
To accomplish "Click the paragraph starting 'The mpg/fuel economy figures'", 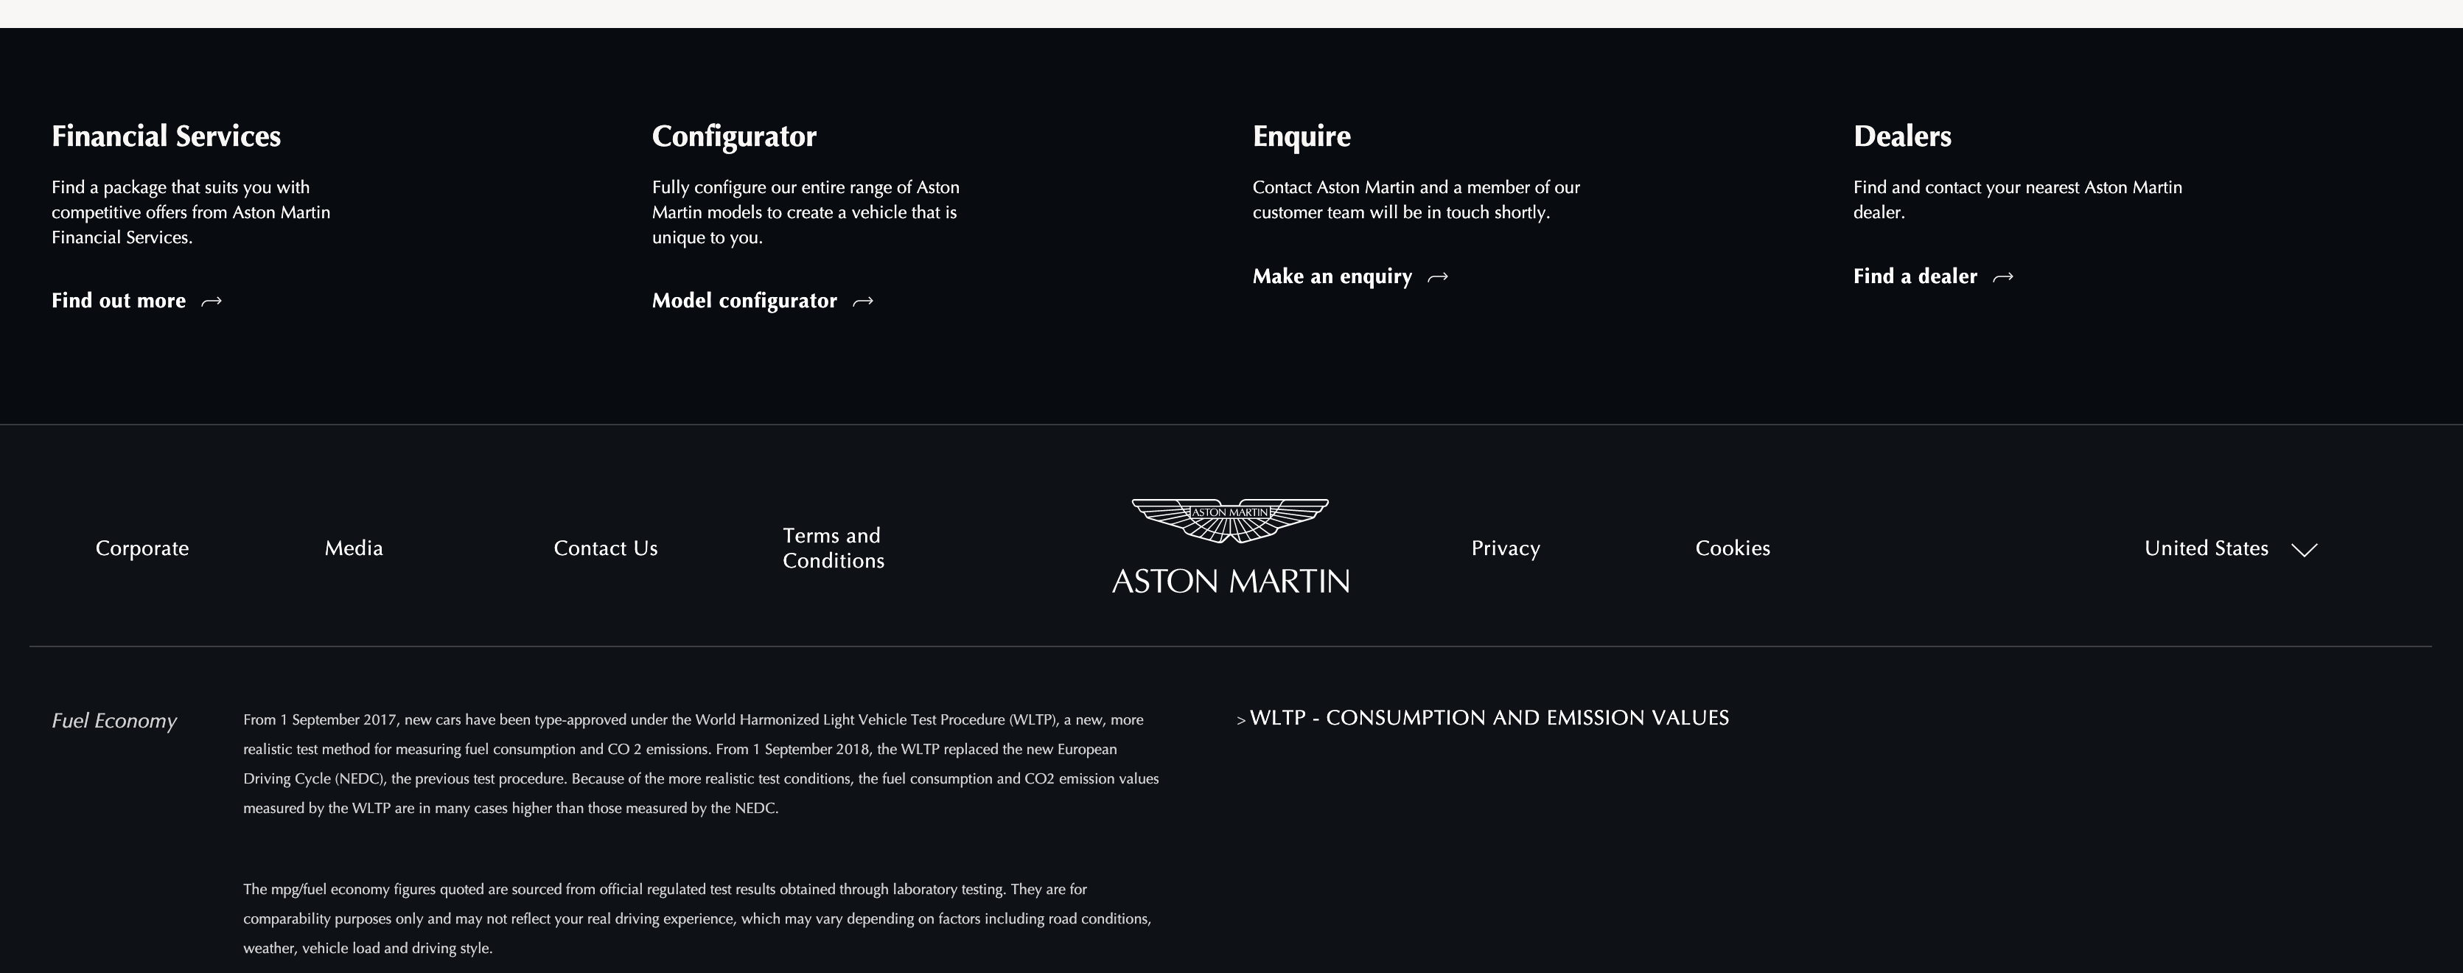I will pos(697,918).
